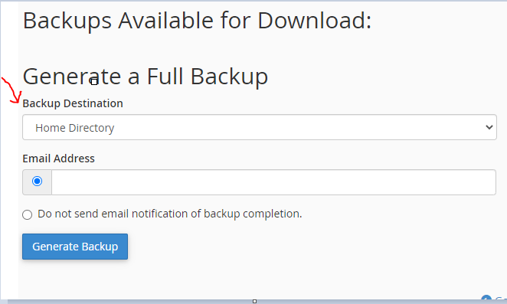Viewport: 507px width, 304px height.
Task: Click the truncated link text beside blue icon
Action: point(501,299)
